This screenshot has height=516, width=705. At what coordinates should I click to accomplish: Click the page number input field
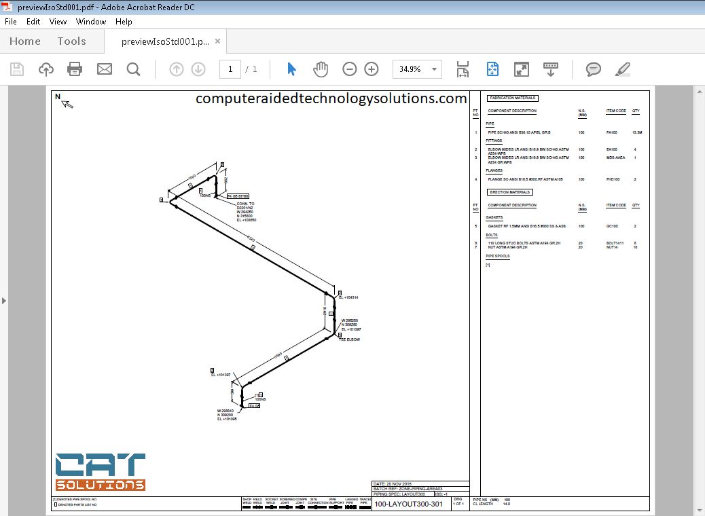231,69
